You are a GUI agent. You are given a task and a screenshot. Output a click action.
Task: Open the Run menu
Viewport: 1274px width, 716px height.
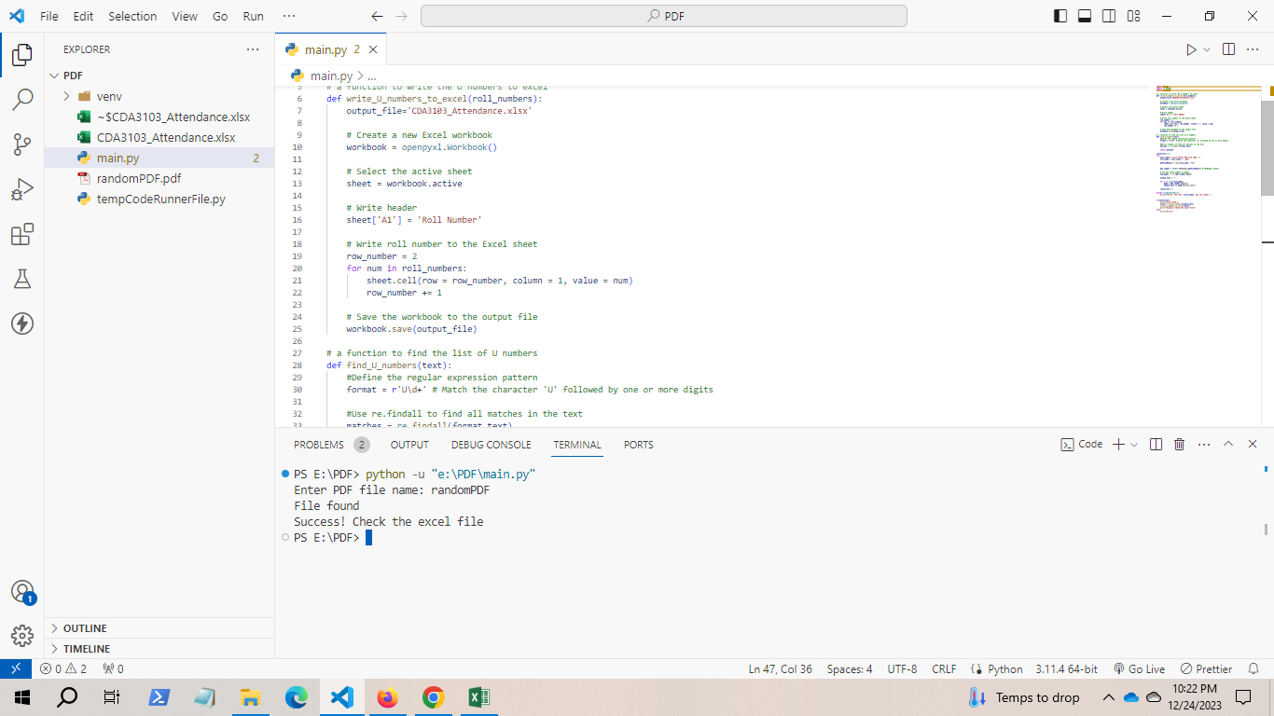point(252,16)
